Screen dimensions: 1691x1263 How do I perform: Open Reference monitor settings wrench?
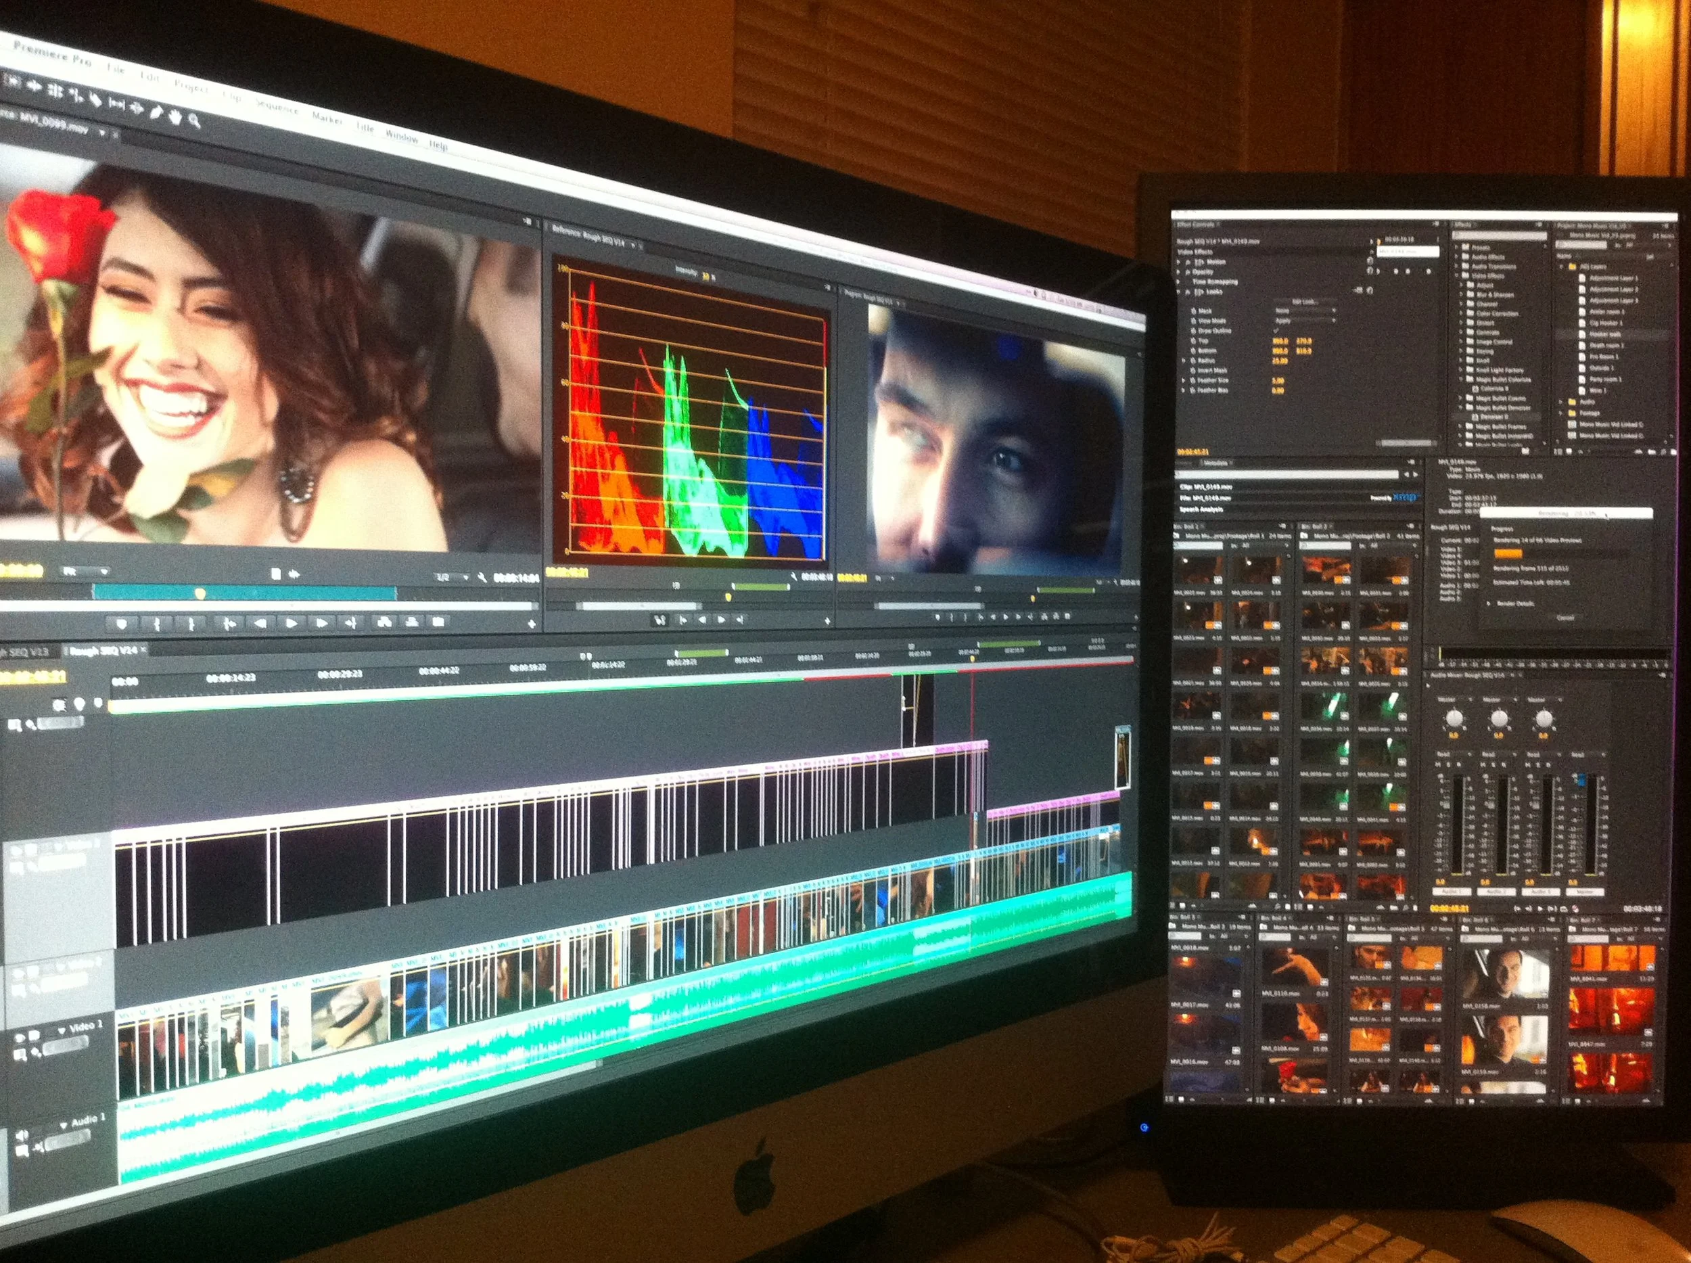pyautogui.click(x=794, y=576)
